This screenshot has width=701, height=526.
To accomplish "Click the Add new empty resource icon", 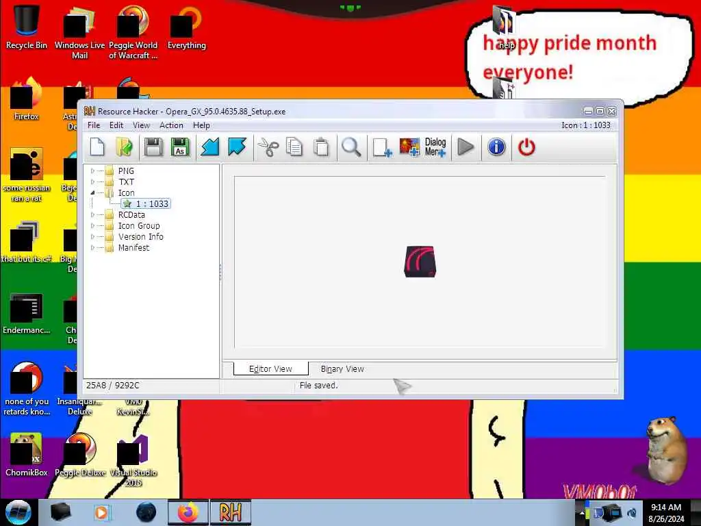I will (382, 147).
